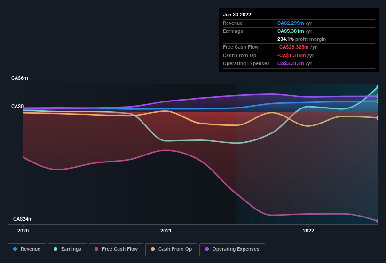Click the -CA$23.325m free cash flow value
Viewport: 386px width, 263px height.
tap(293, 47)
